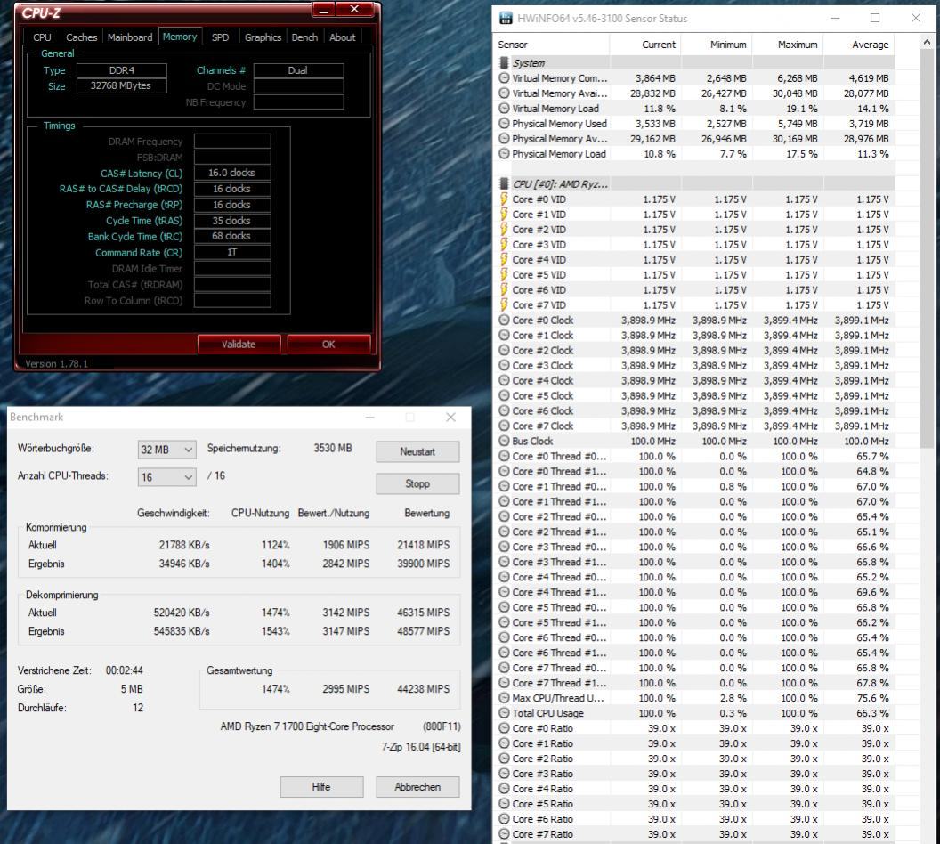940x844 pixels.
Task: Click the System group icon in HWiNFO
Action: point(504,63)
